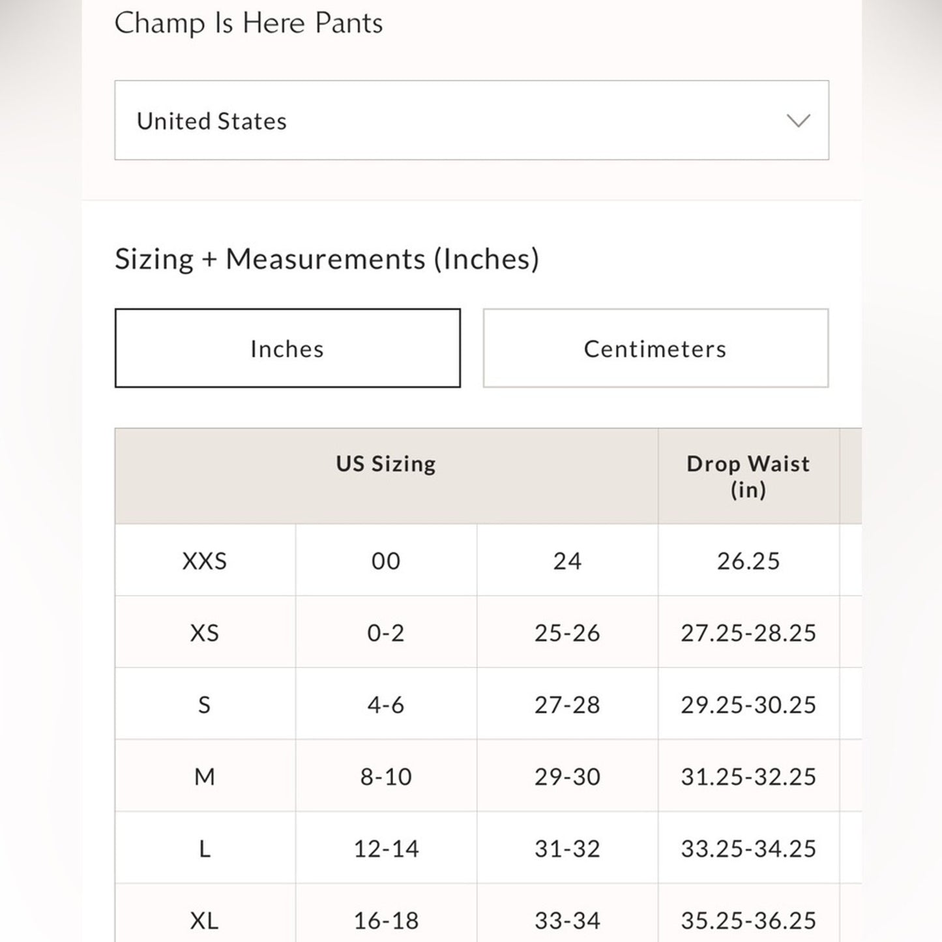Click the 29.25-30.25 drop waist cell

748,704
